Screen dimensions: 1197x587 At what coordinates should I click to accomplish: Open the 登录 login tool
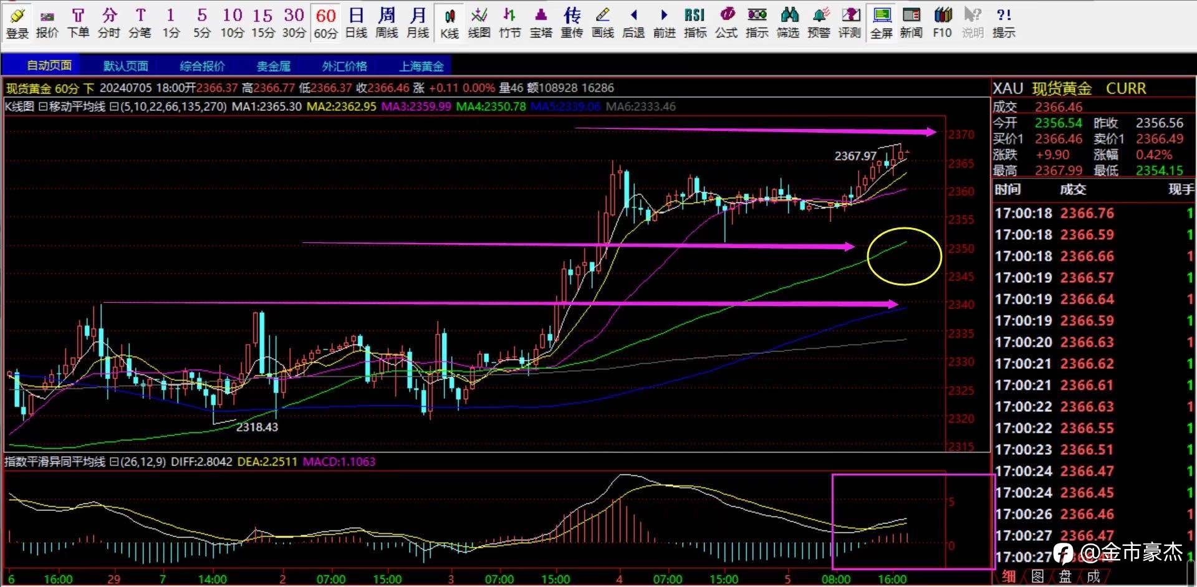pos(17,23)
